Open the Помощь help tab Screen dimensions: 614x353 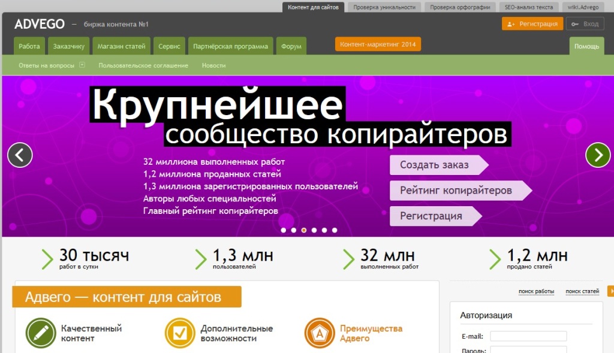pos(586,46)
